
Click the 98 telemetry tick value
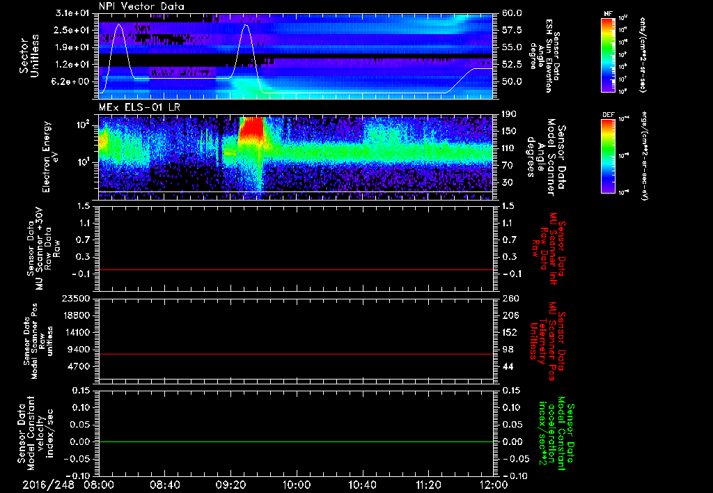(x=508, y=350)
